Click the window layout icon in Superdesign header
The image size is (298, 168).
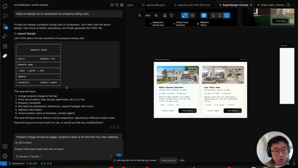117,5
